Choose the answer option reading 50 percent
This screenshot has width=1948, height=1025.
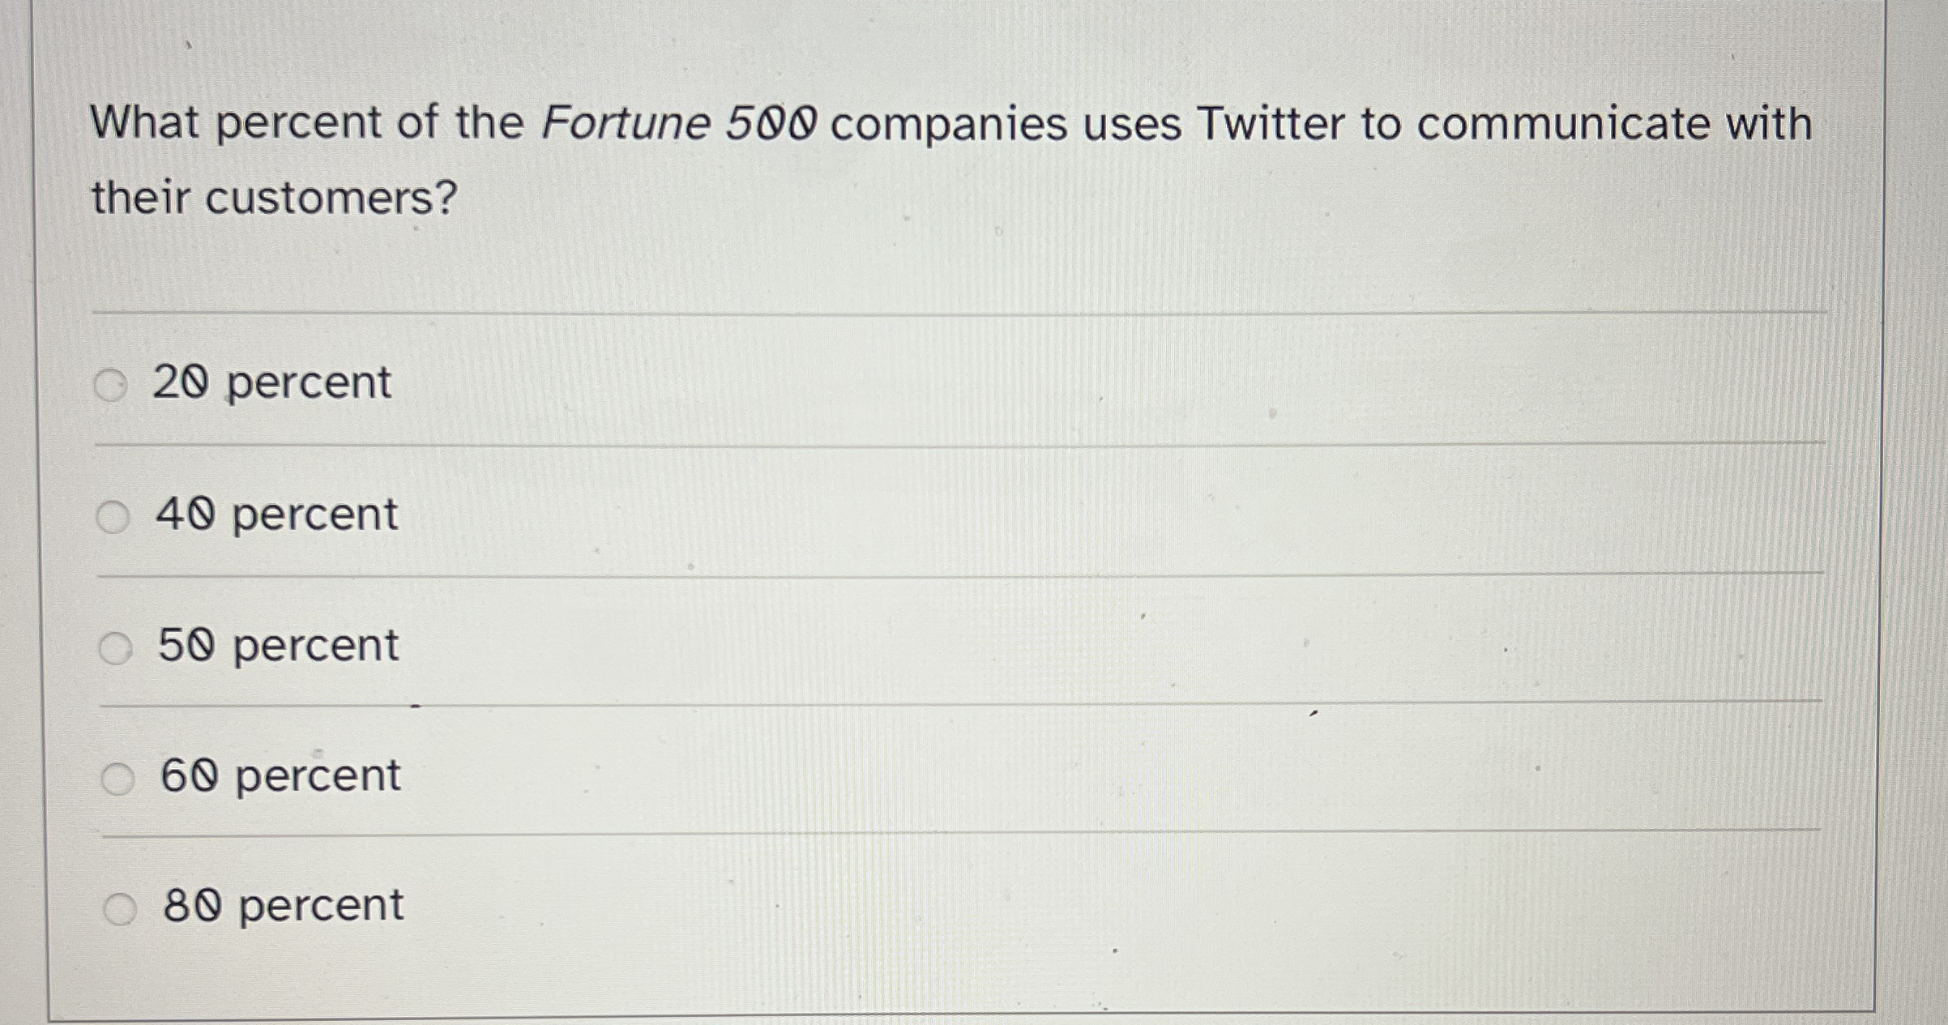pos(279,646)
